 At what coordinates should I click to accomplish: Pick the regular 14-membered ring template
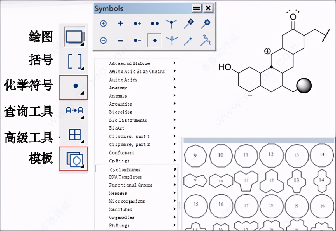pos(322,155)
